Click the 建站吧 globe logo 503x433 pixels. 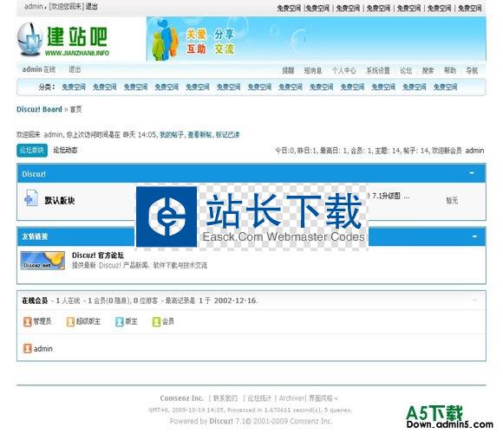(62, 39)
